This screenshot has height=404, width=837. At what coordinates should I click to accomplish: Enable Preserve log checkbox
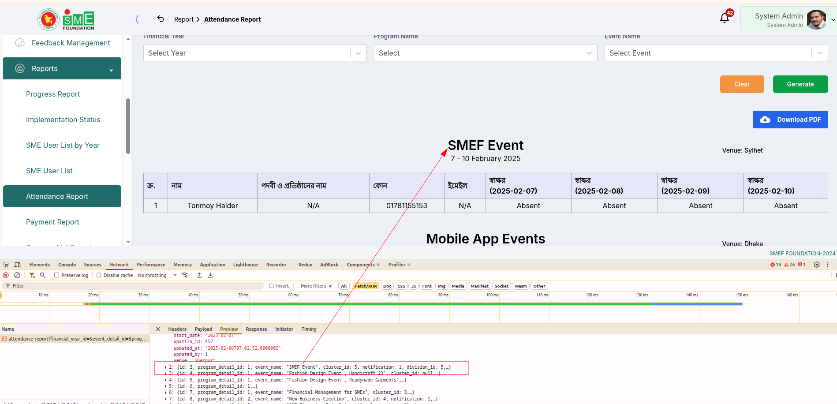(56, 275)
